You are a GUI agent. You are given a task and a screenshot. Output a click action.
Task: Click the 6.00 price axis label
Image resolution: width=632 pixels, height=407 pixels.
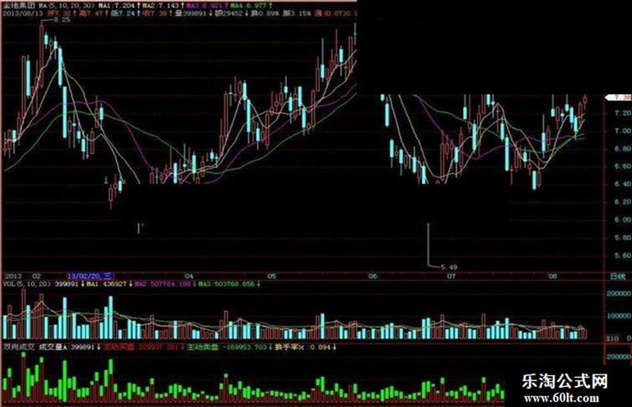[x=623, y=220]
